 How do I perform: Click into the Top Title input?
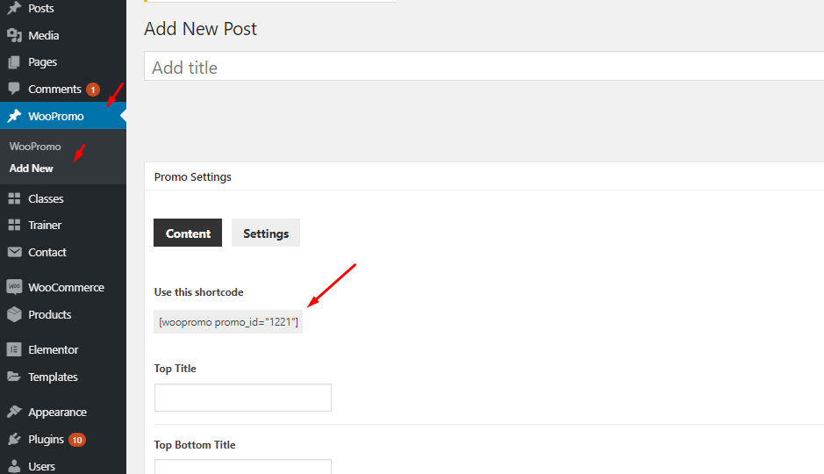coord(243,398)
